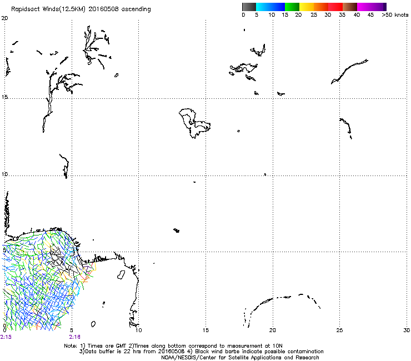Click the green 15-20 knots legend swatch
Viewport: 411px width, 361px height.
click(292, 7)
